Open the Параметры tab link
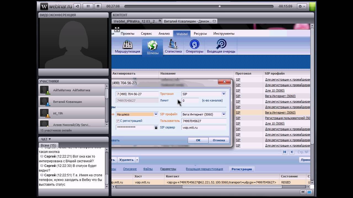The image size is (353, 198). click(x=168, y=169)
